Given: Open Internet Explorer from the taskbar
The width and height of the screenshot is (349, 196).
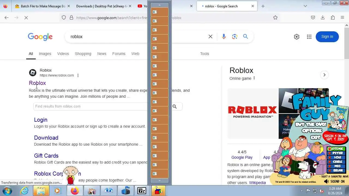Looking at the screenshot, I should point(25,191).
